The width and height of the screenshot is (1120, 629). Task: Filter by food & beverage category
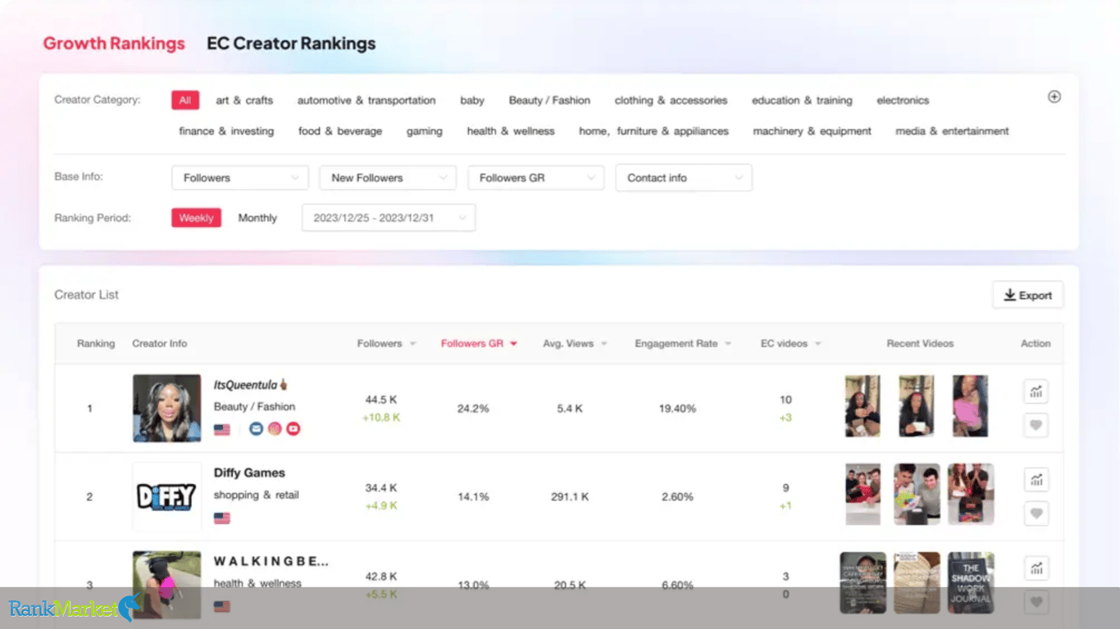click(340, 131)
